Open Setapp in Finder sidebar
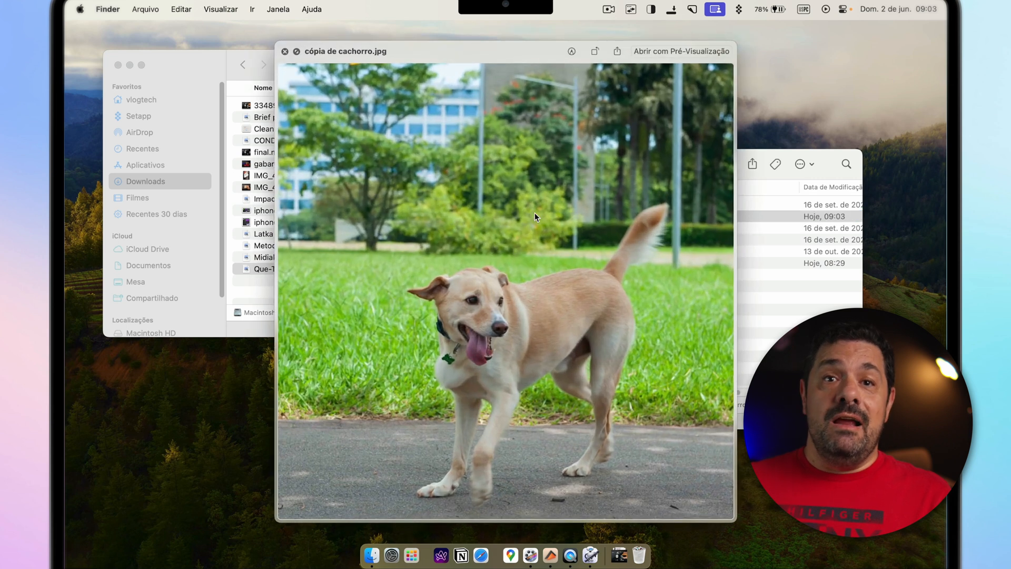1011x569 pixels. click(x=138, y=116)
